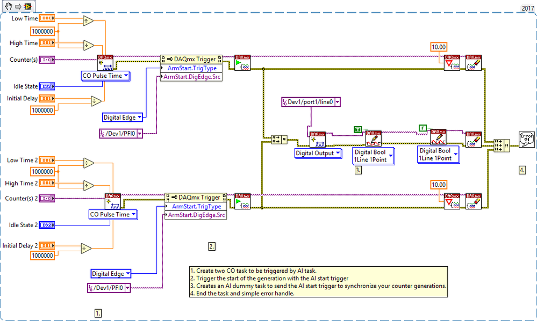Select the Counter(s) 2 I/O terminal
The height and width of the screenshot is (321, 537).
(47, 198)
